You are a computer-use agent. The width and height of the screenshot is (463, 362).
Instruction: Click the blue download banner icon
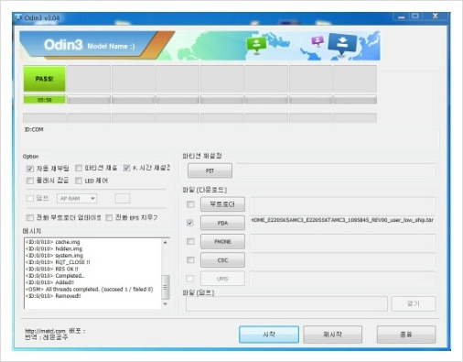pyautogui.click(x=342, y=44)
